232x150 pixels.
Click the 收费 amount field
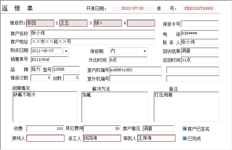45,128
